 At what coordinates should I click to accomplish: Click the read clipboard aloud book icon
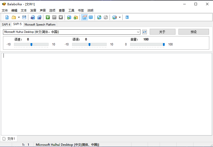69,17
